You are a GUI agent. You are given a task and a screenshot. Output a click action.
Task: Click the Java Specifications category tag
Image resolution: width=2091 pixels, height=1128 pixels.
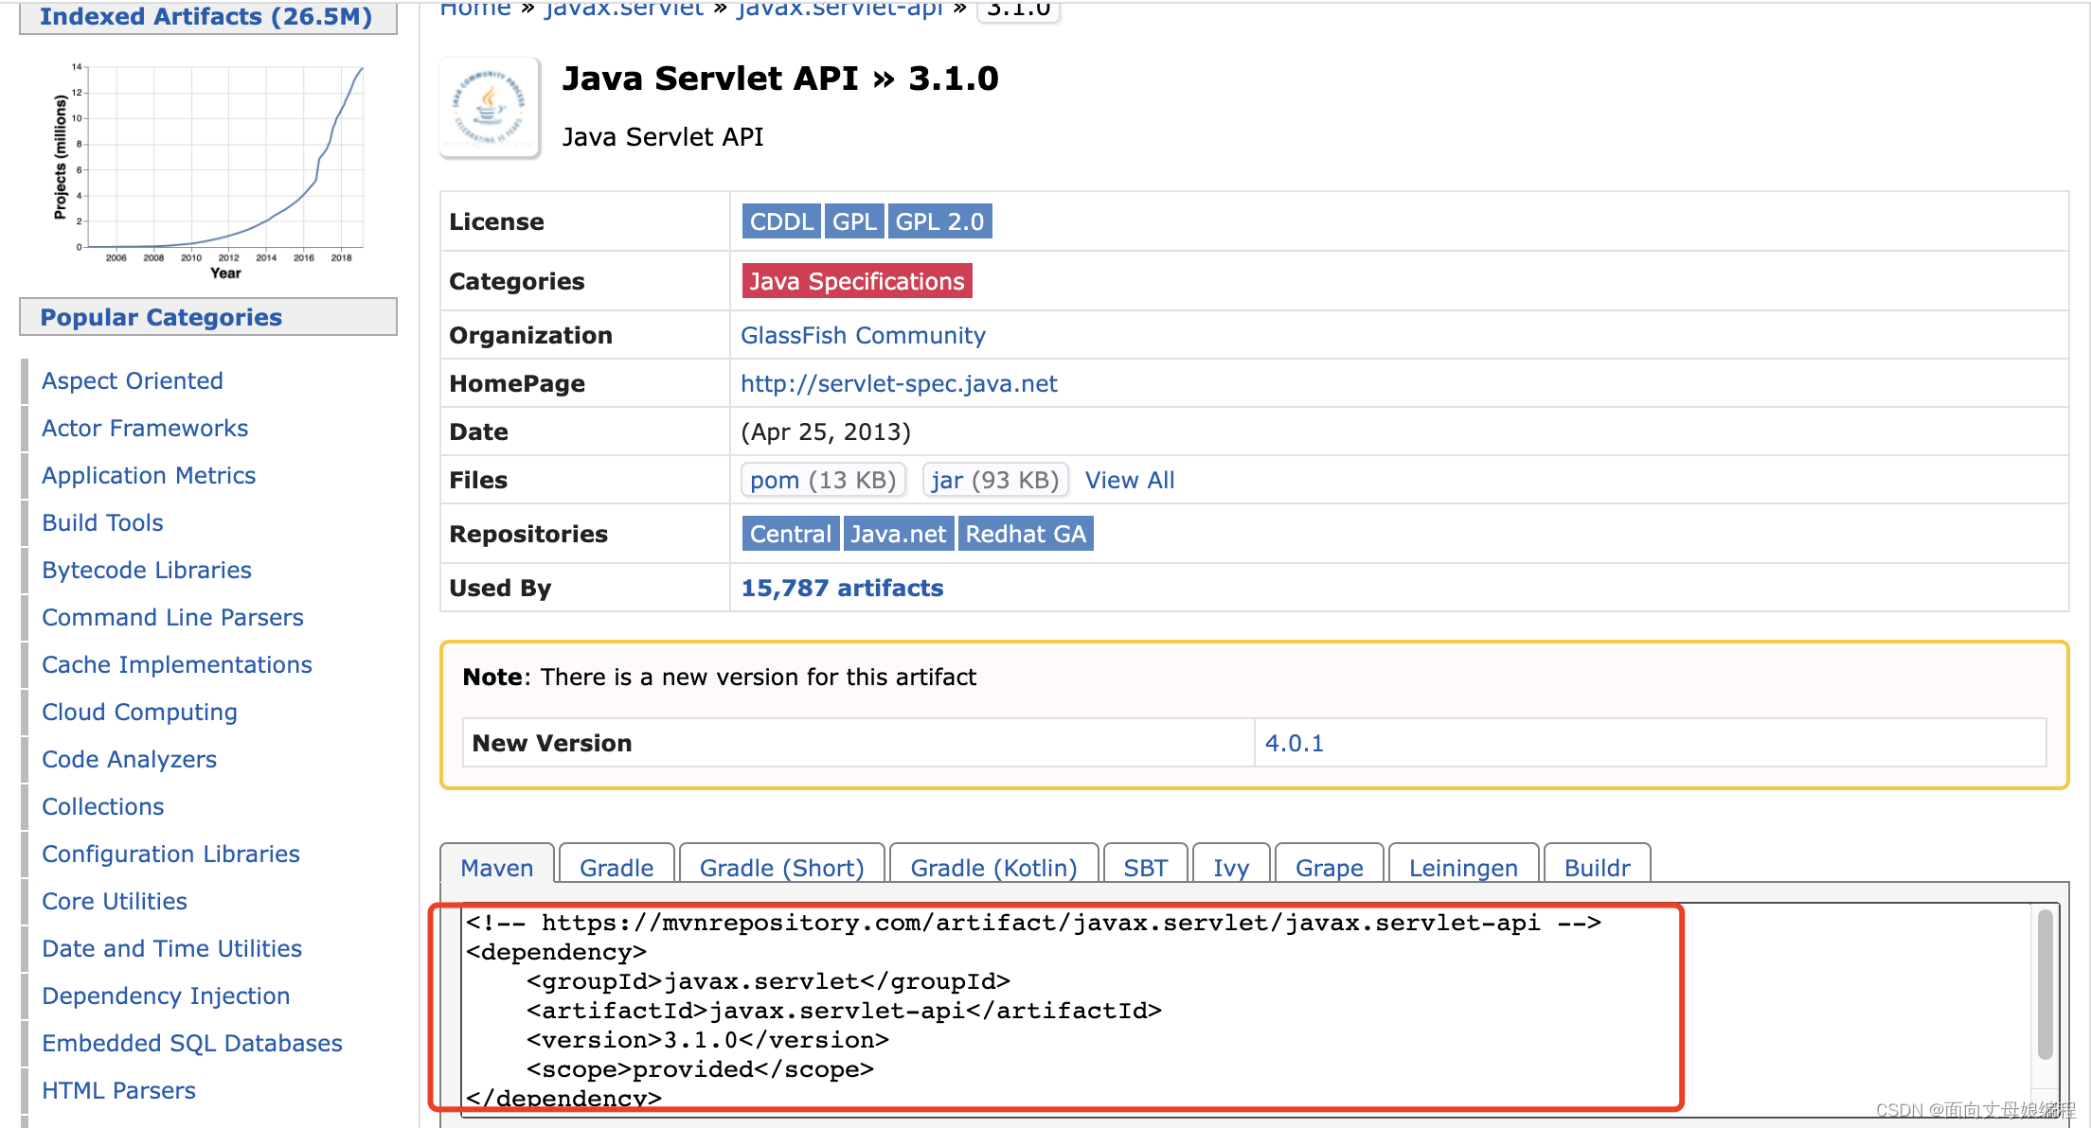pyautogui.click(x=856, y=281)
